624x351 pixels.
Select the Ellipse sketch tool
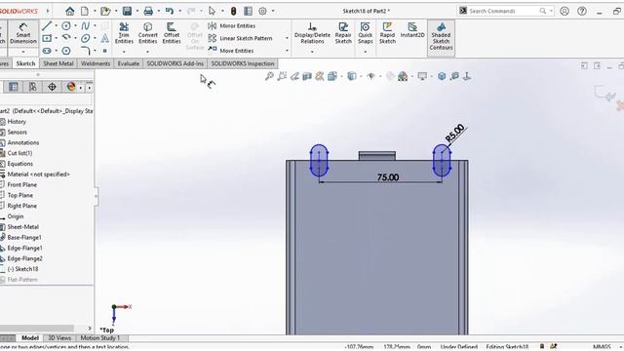[85, 38]
